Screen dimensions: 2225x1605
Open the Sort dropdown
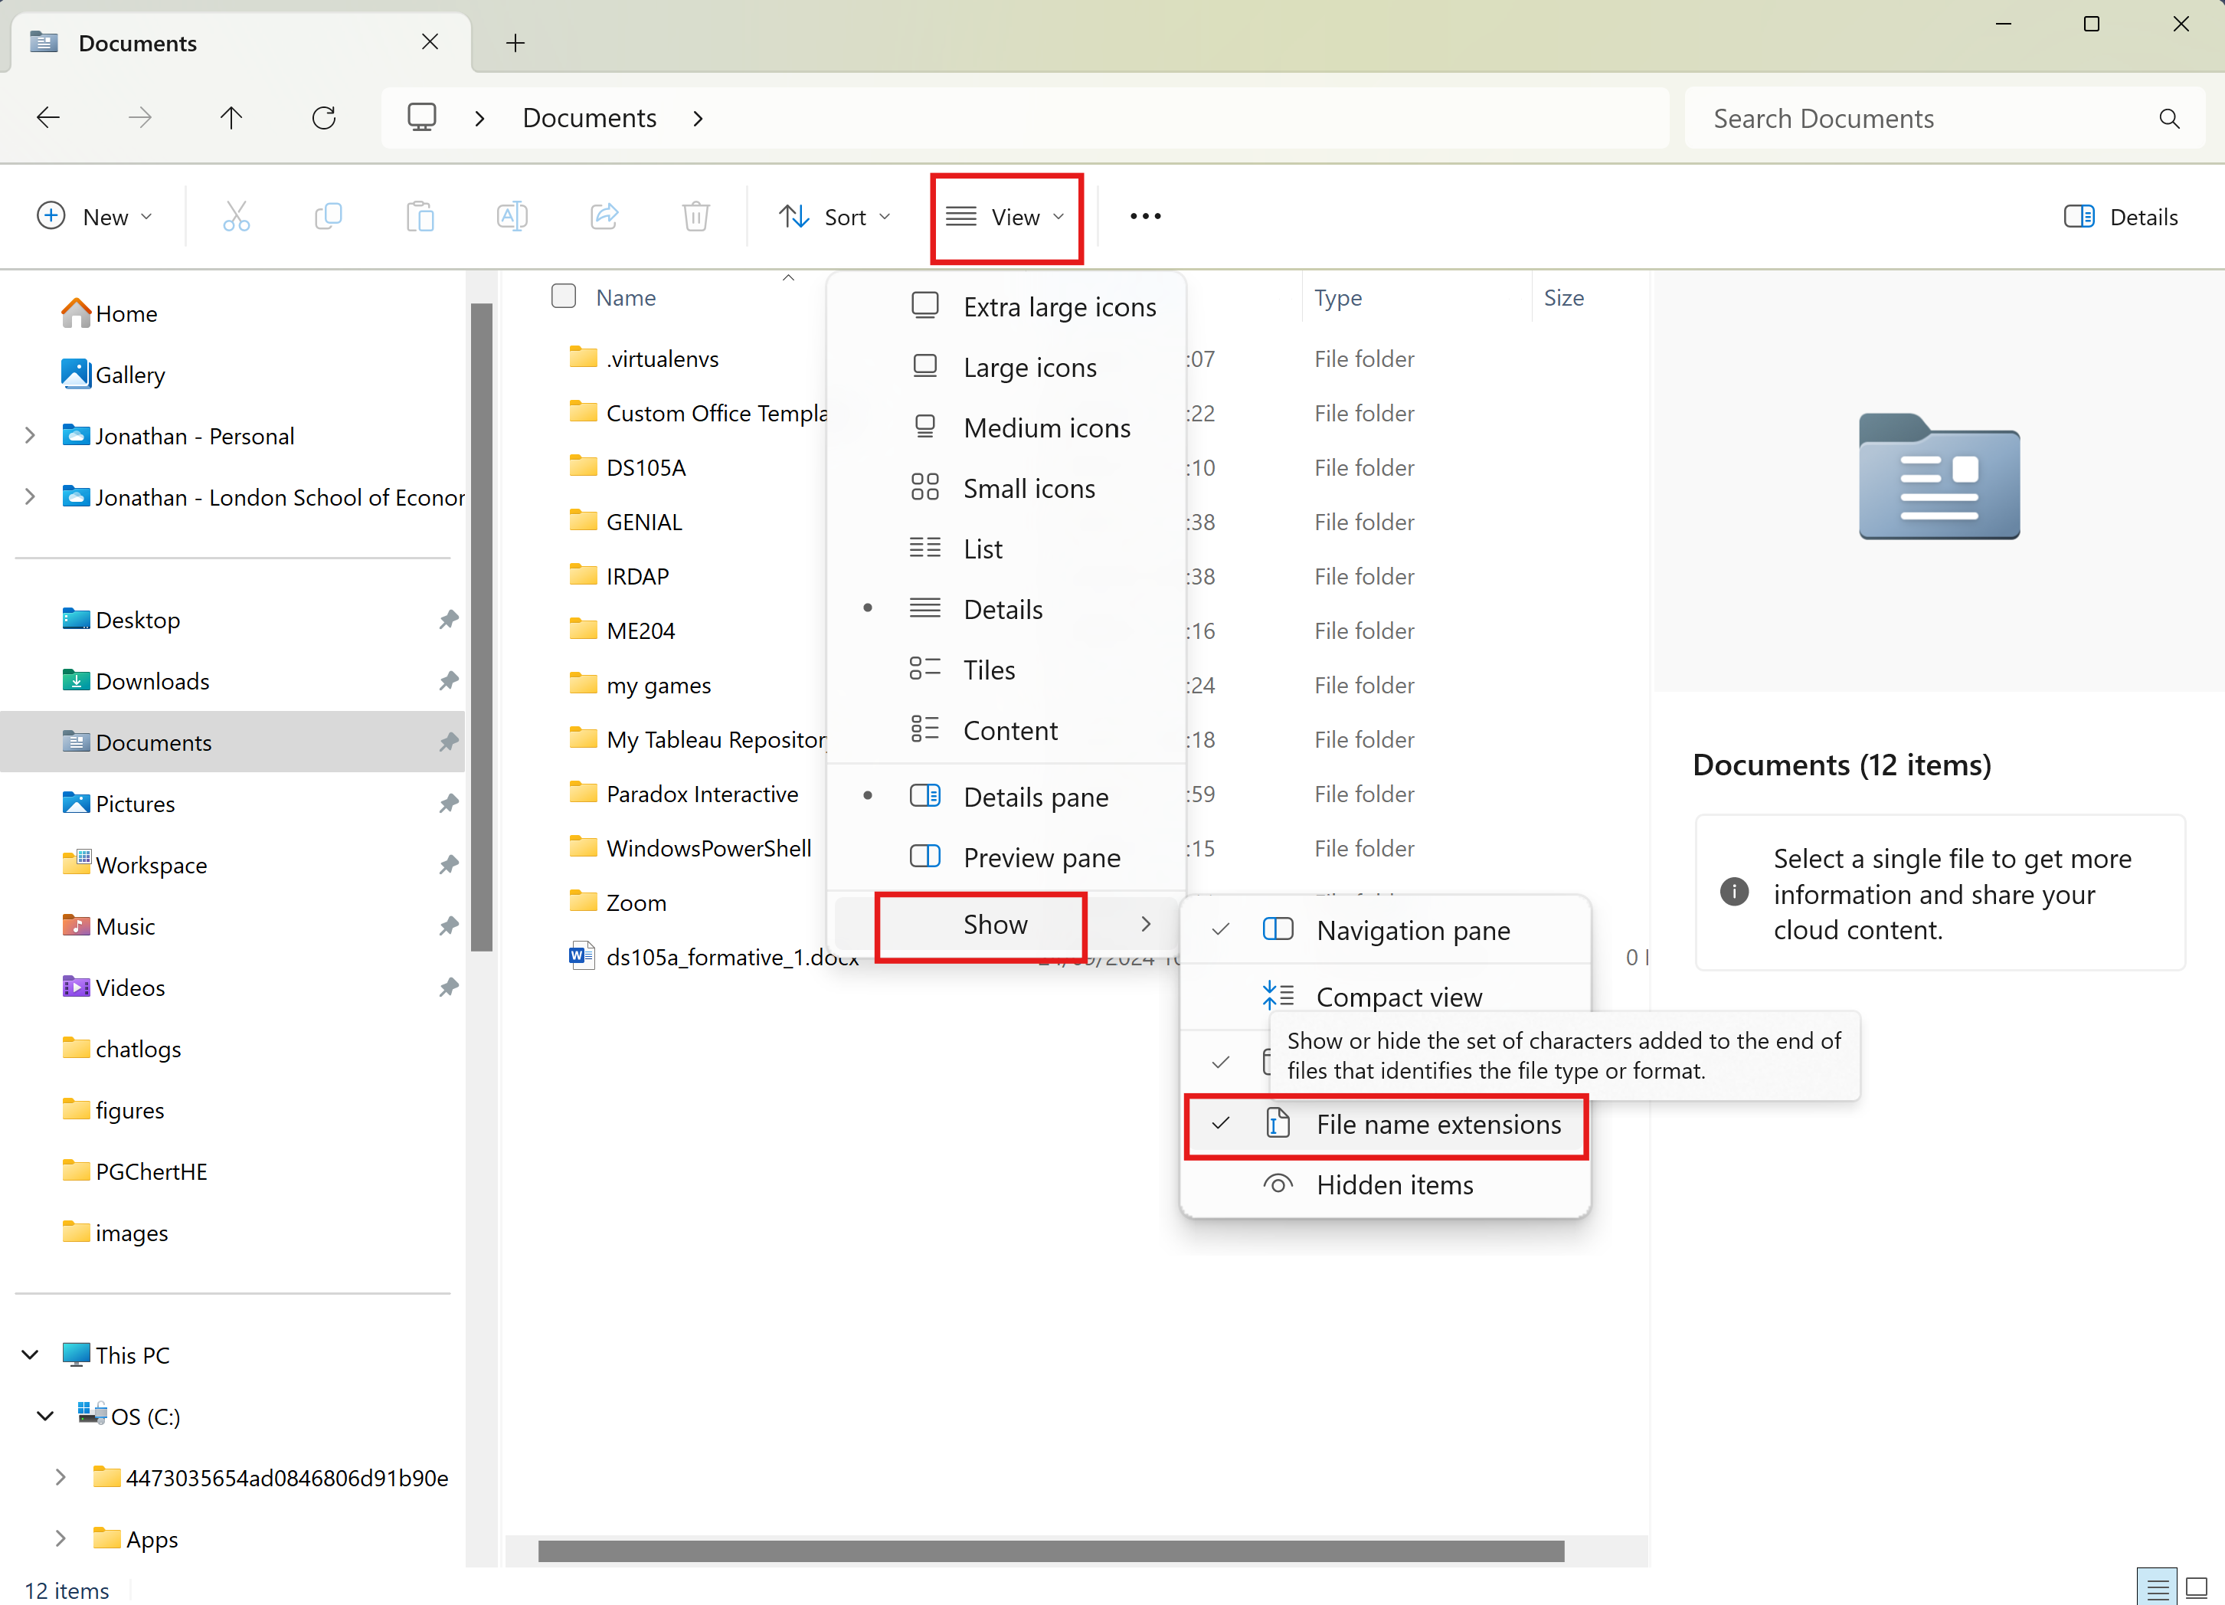tap(835, 216)
